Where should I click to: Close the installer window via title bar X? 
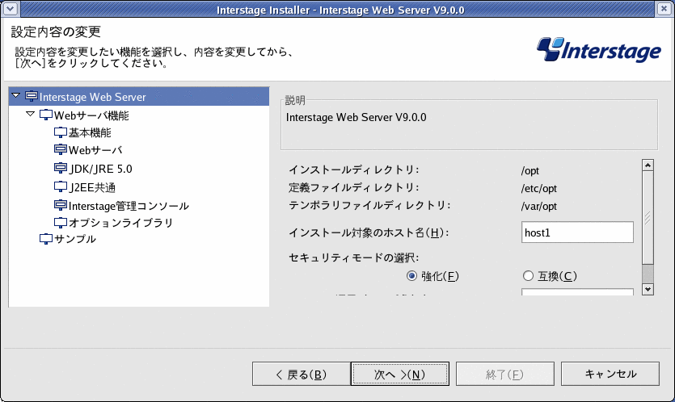664,8
